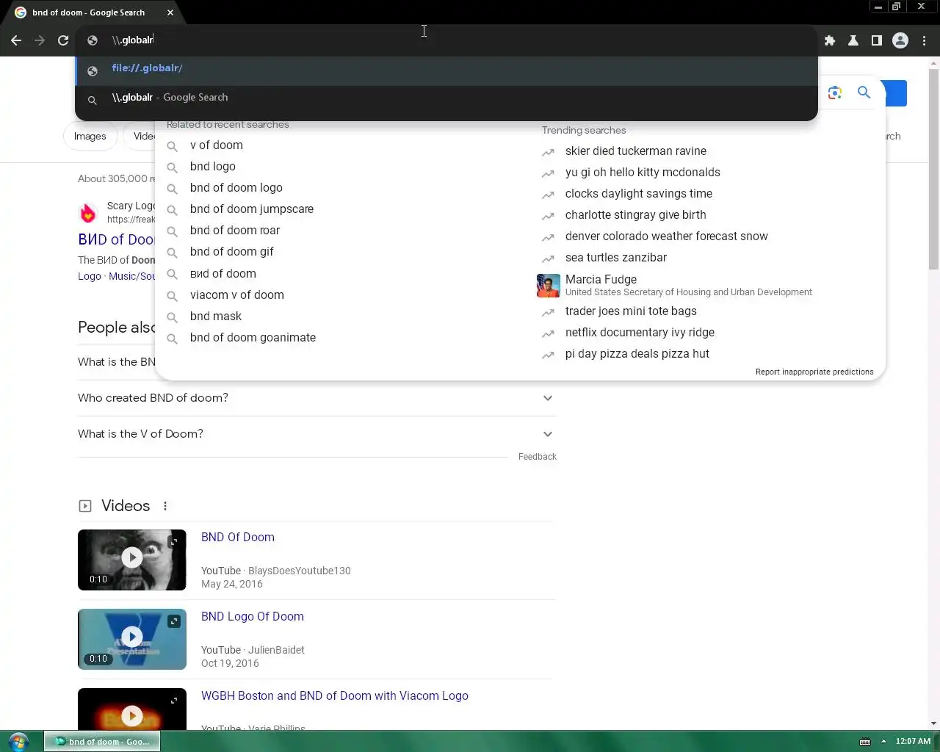Viewport: 940px width, 752px height.
Task: Click the Scary Logos site flame icon
Action: click(88, 213)
